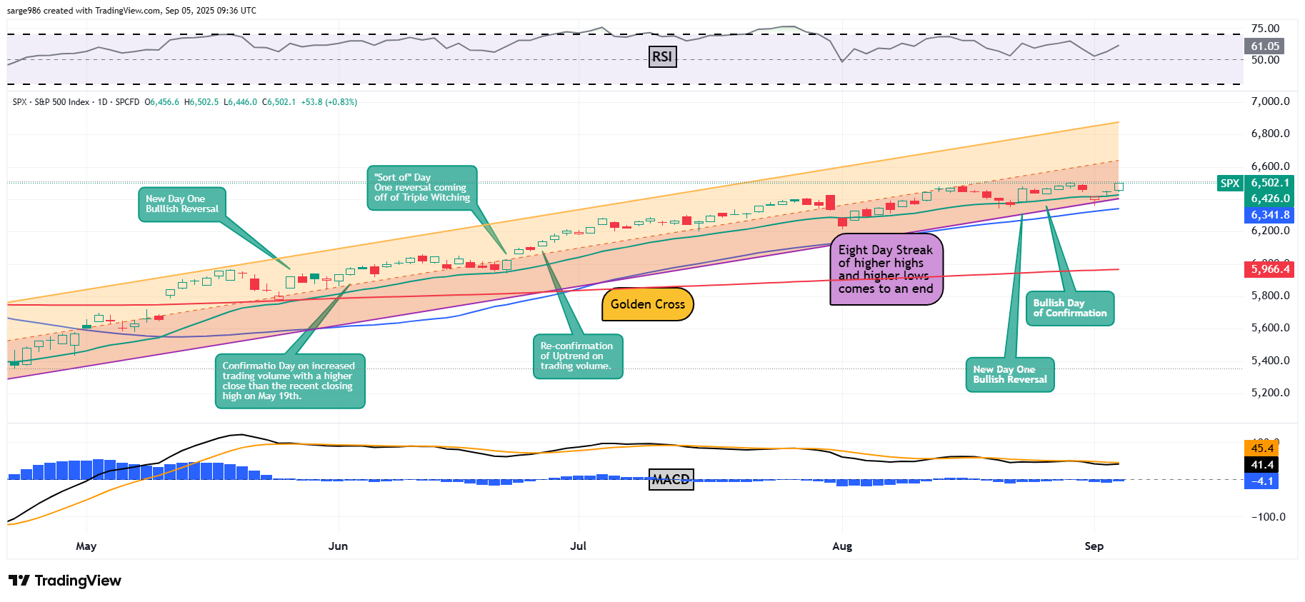Click the Jul label on time axis
The width and height of the screenshot is (1305, 602).
(578, 546)
